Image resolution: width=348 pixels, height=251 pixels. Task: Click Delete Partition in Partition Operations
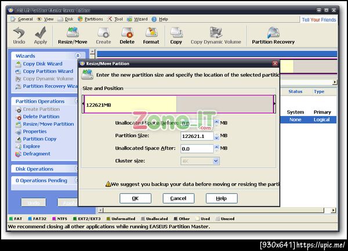(38, 117)
